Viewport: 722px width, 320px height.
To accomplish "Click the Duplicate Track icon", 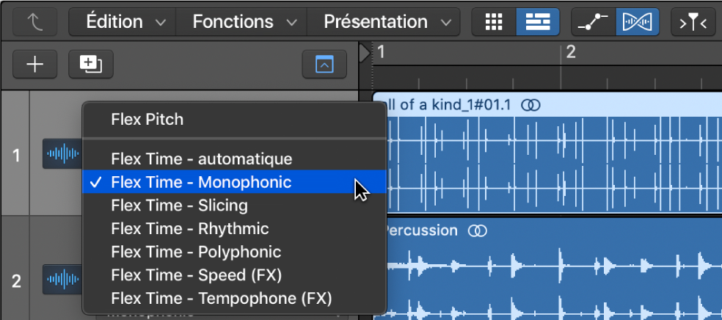I will [x=91, y=65].
